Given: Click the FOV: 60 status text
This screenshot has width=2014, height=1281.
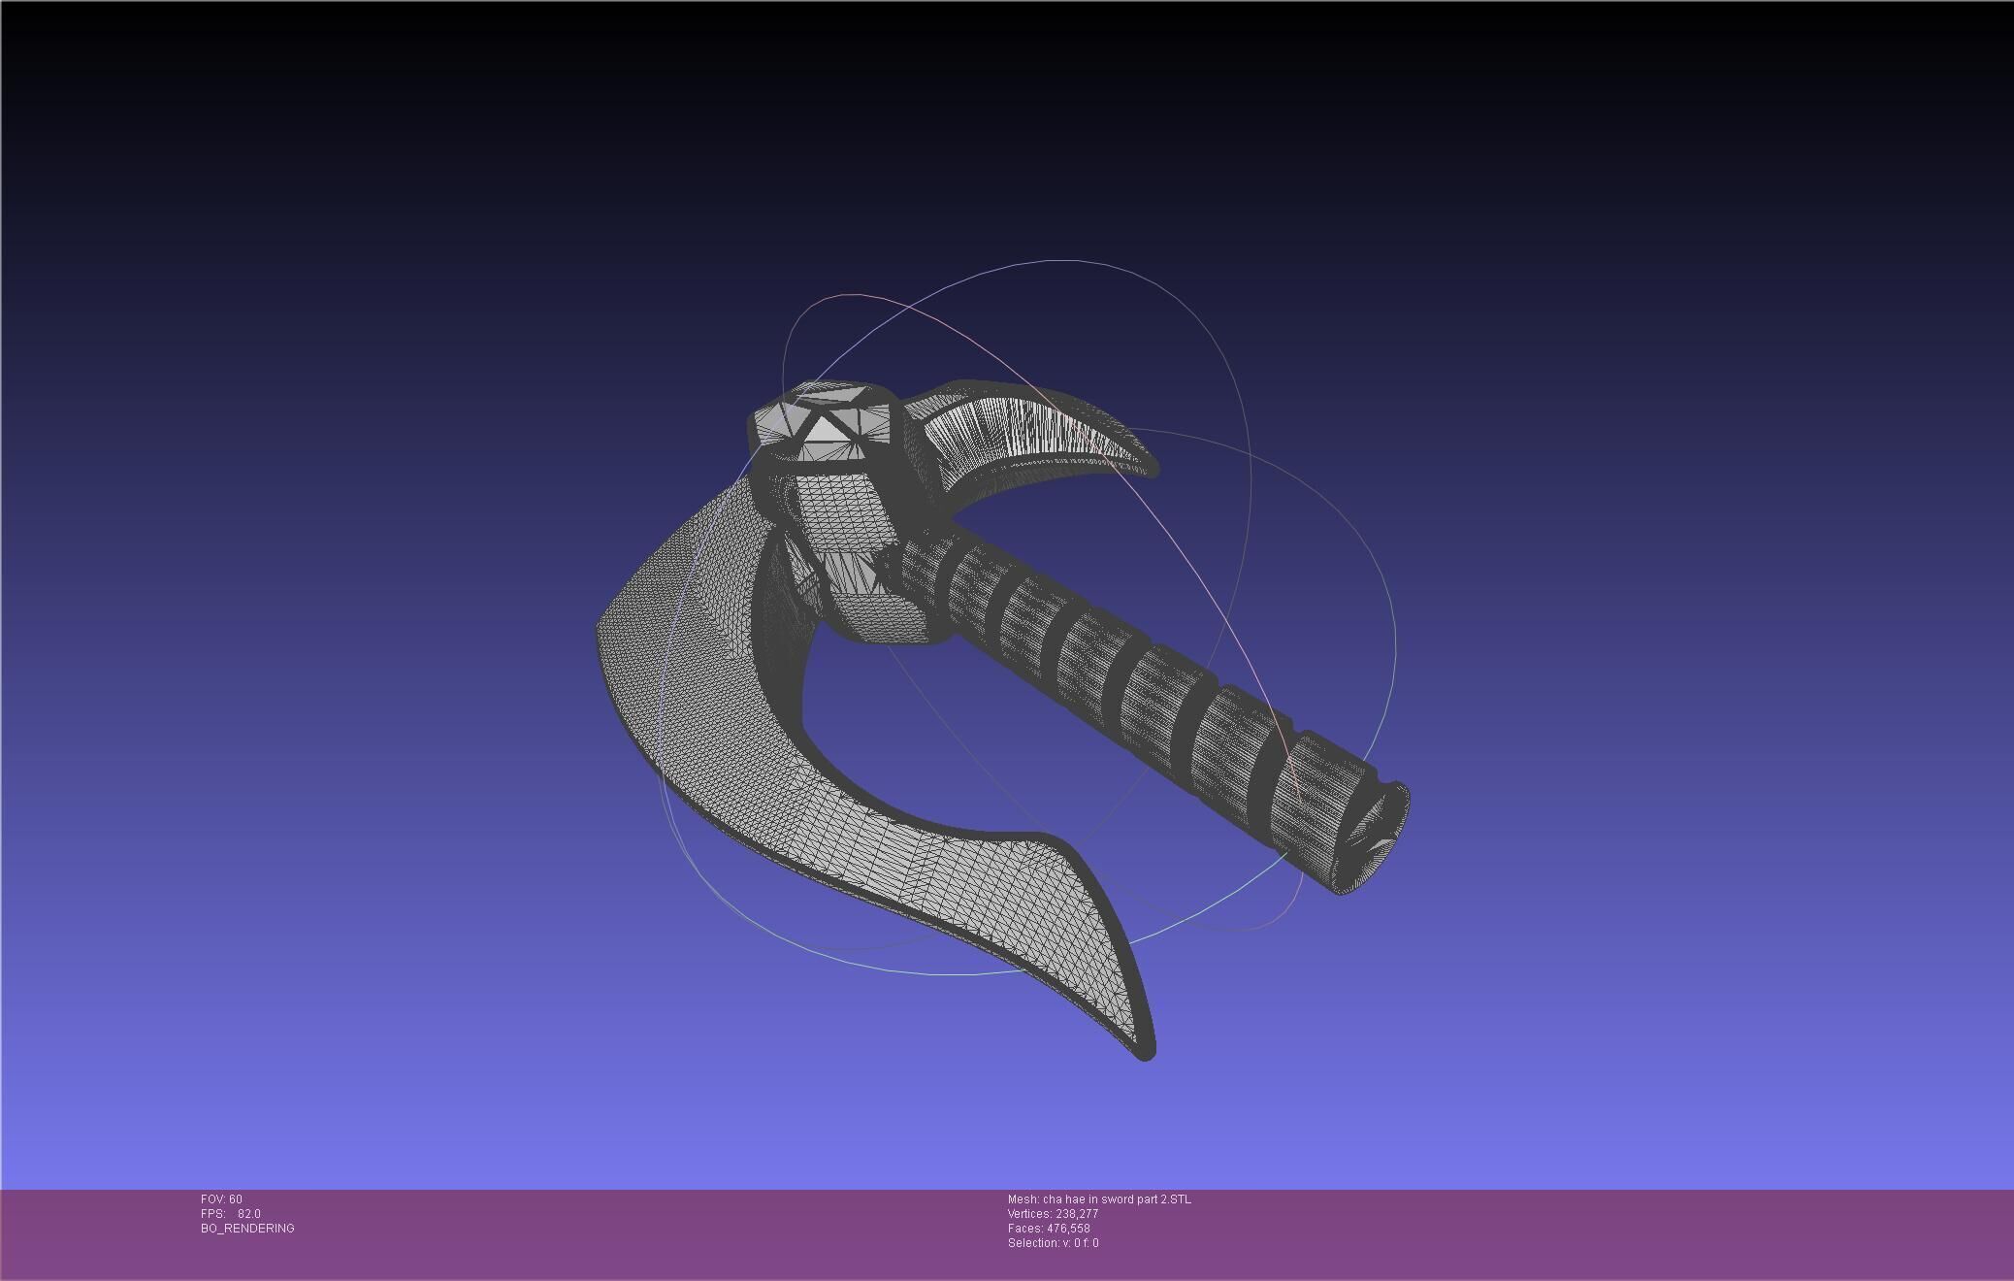Looking at the screenshot, I should coord(221,1199).
